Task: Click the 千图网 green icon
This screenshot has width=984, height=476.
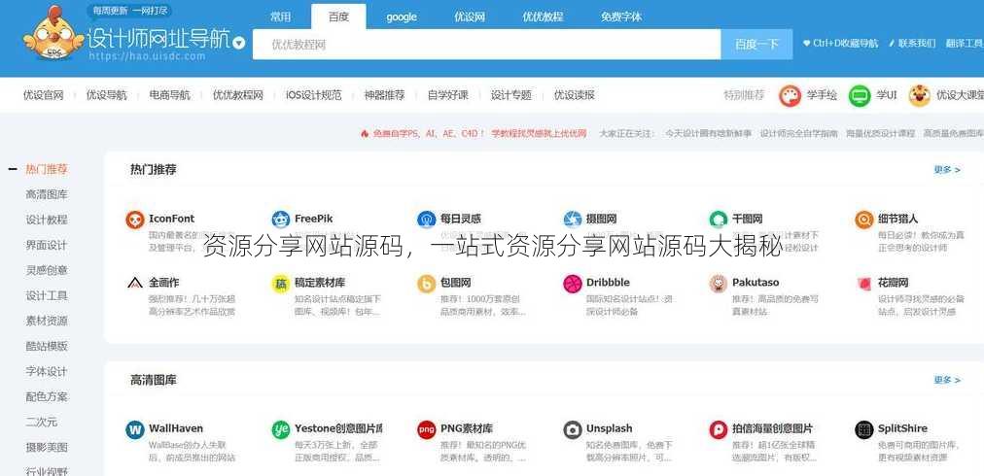Action: point(718,220)
